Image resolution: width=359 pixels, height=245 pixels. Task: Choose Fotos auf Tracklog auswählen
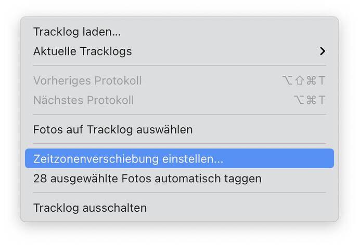click(x=113, y=129)
